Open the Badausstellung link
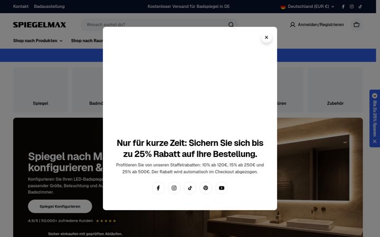The image size is (380, 237). 49,6
